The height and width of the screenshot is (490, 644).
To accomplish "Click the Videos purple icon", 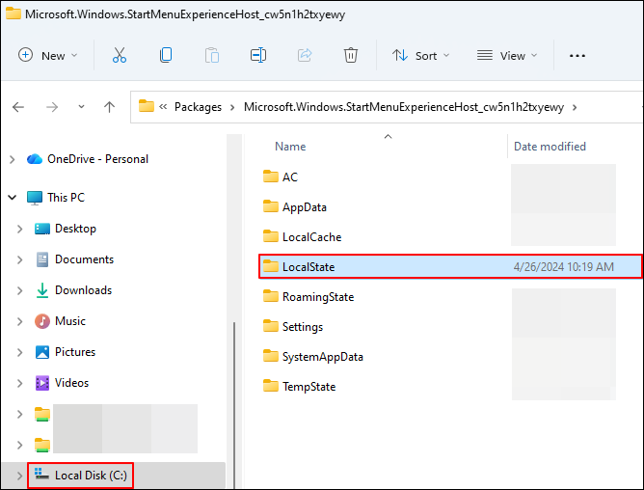I will tap(41, 383).
